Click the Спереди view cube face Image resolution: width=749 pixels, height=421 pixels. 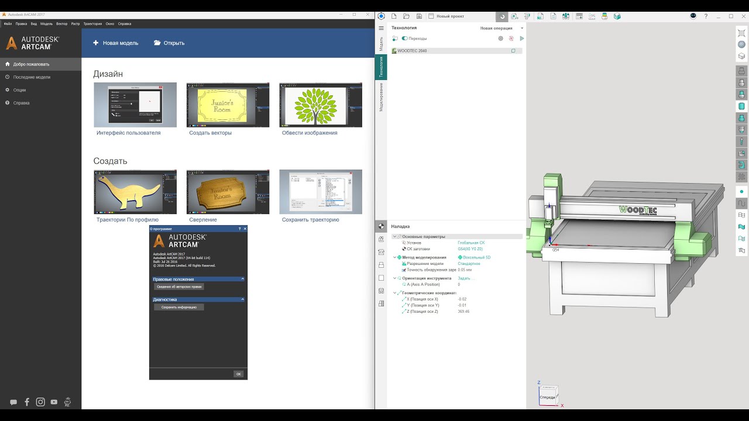tap(547, 397)
